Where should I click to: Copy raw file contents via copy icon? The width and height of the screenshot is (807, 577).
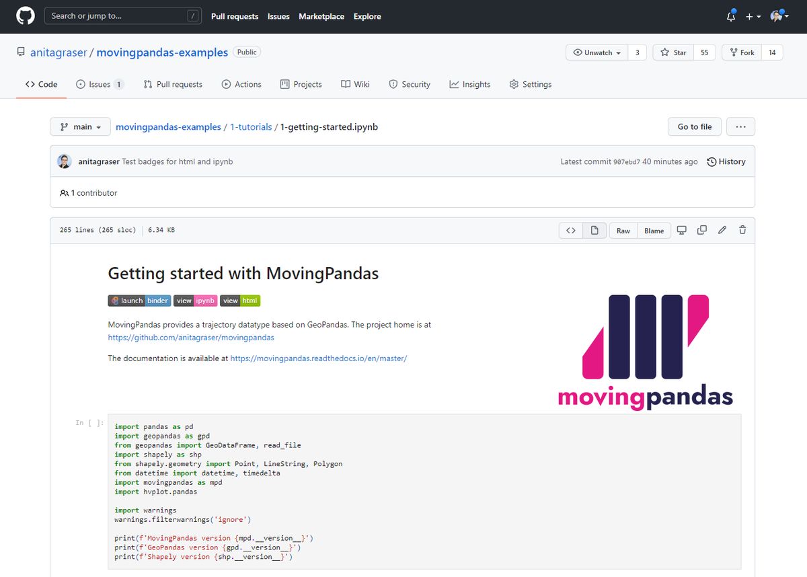701,230
